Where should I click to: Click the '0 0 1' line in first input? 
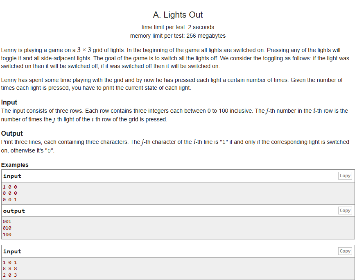coord(10,200)
